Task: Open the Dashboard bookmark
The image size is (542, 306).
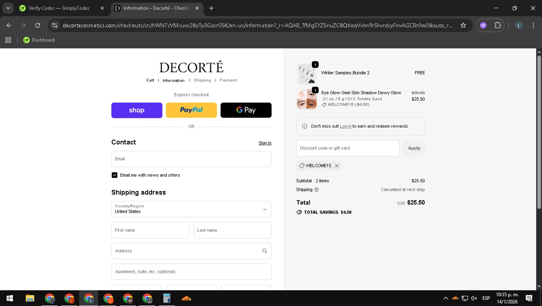Action: point(39,40)
